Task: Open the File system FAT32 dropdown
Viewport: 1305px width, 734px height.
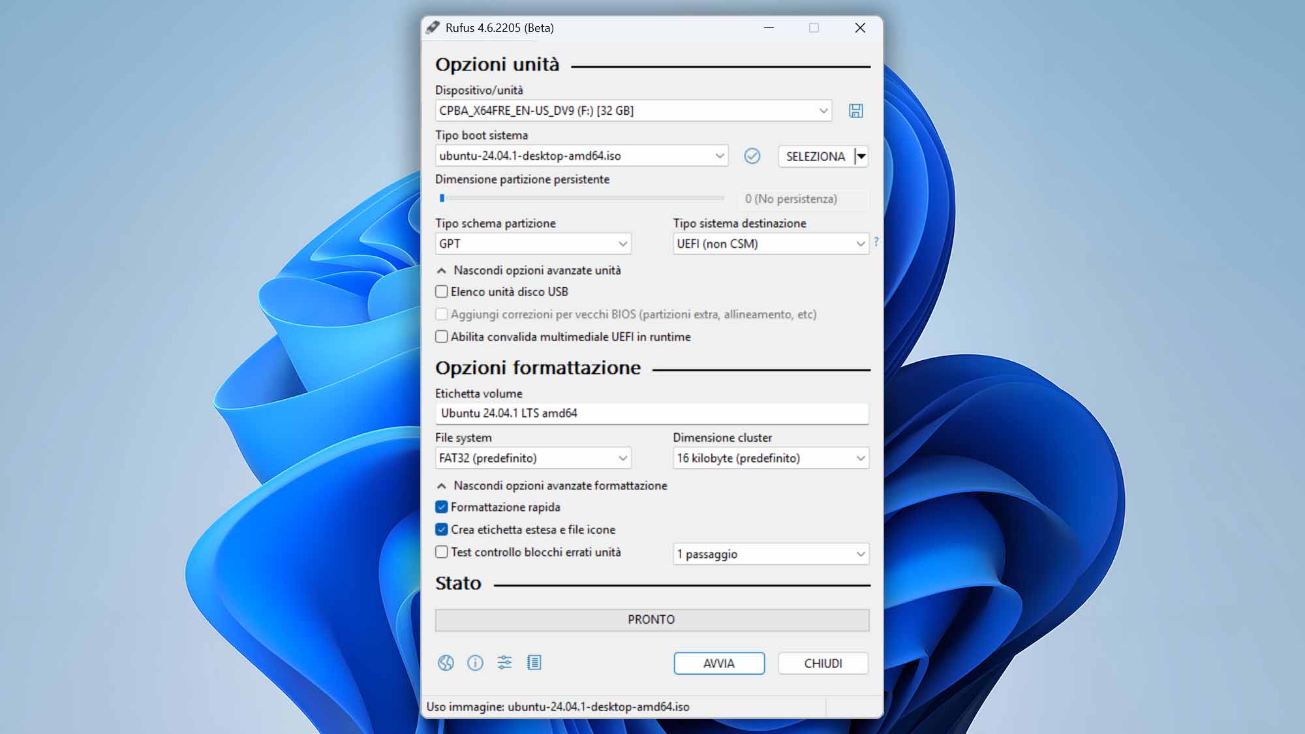Action: coord(533,458)
